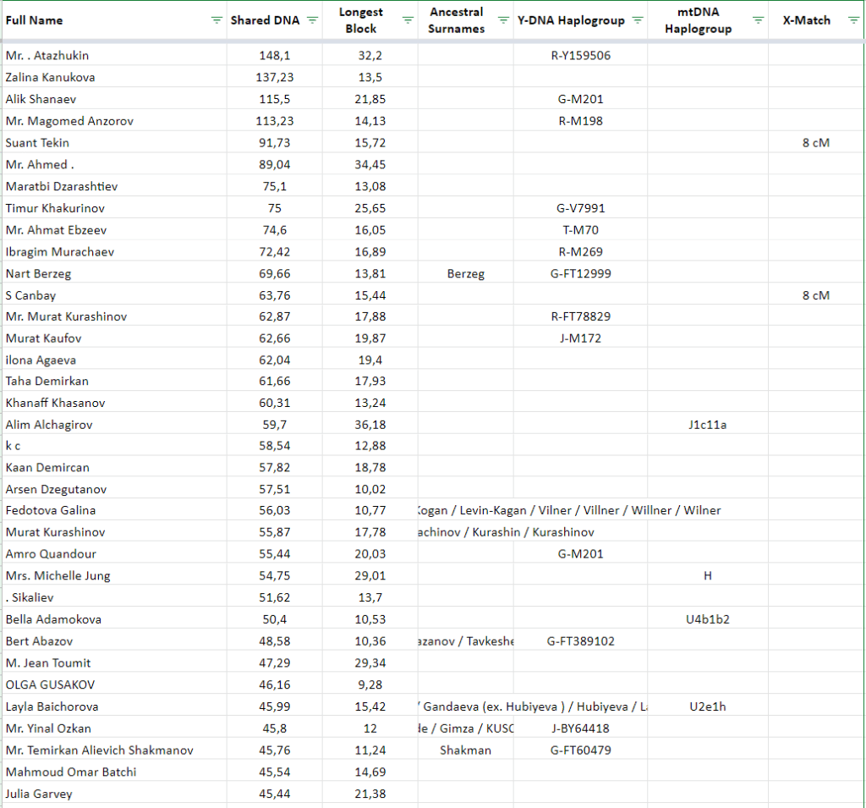Click the Fedotova Galina name cell
This screenshot has width=866, height=808.
pos(50,510)
